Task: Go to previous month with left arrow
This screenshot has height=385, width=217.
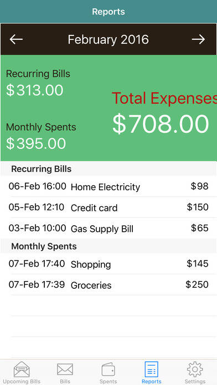Action: 16,39
